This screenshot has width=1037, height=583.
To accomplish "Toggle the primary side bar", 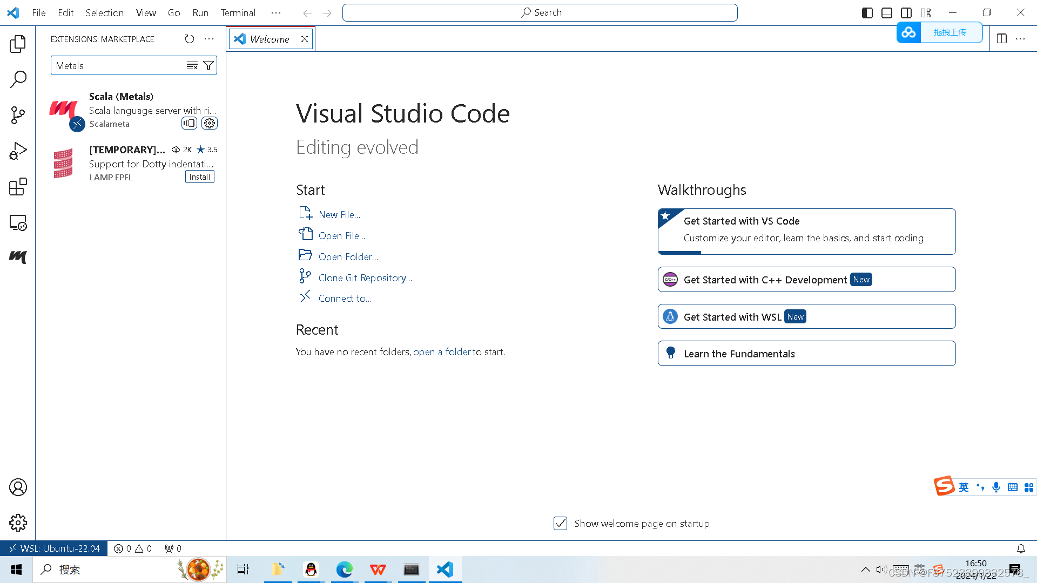I will click(867, 13).
